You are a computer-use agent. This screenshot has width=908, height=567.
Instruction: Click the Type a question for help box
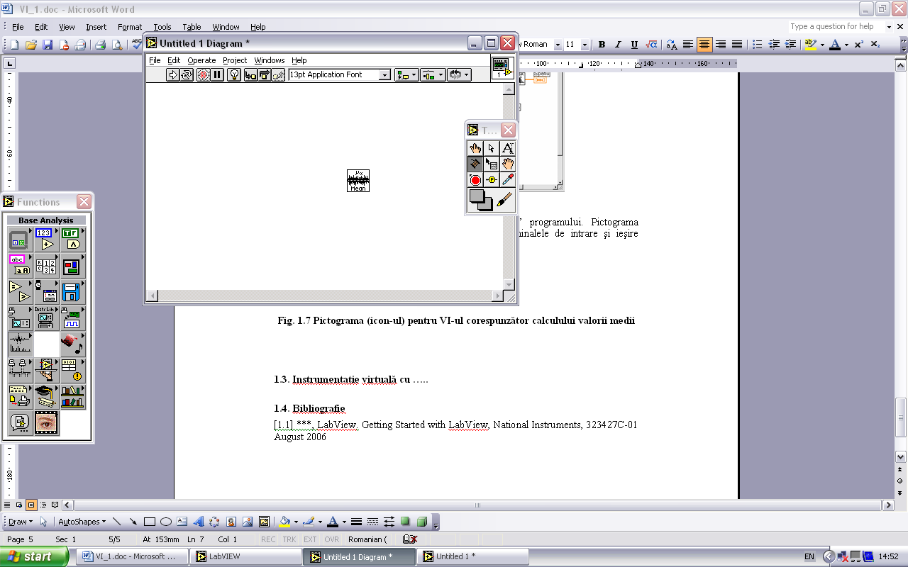click(x=835, y=26)
